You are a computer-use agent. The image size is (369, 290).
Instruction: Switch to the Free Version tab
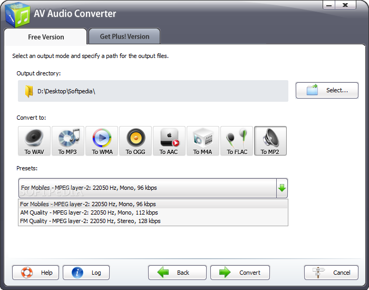tap(46, 37)
